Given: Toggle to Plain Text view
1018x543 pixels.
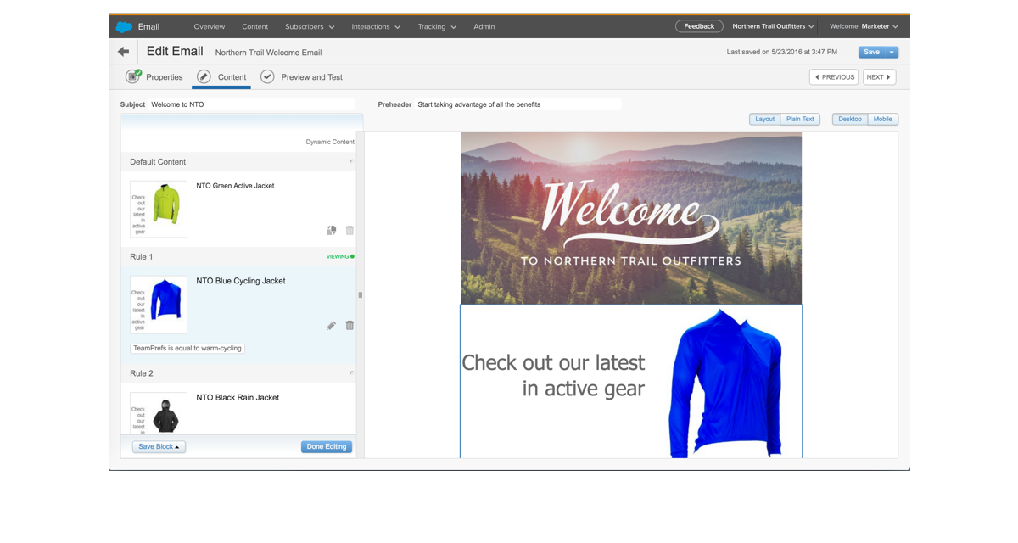Looking at the screenshot, I should click(x=799, y=119).
